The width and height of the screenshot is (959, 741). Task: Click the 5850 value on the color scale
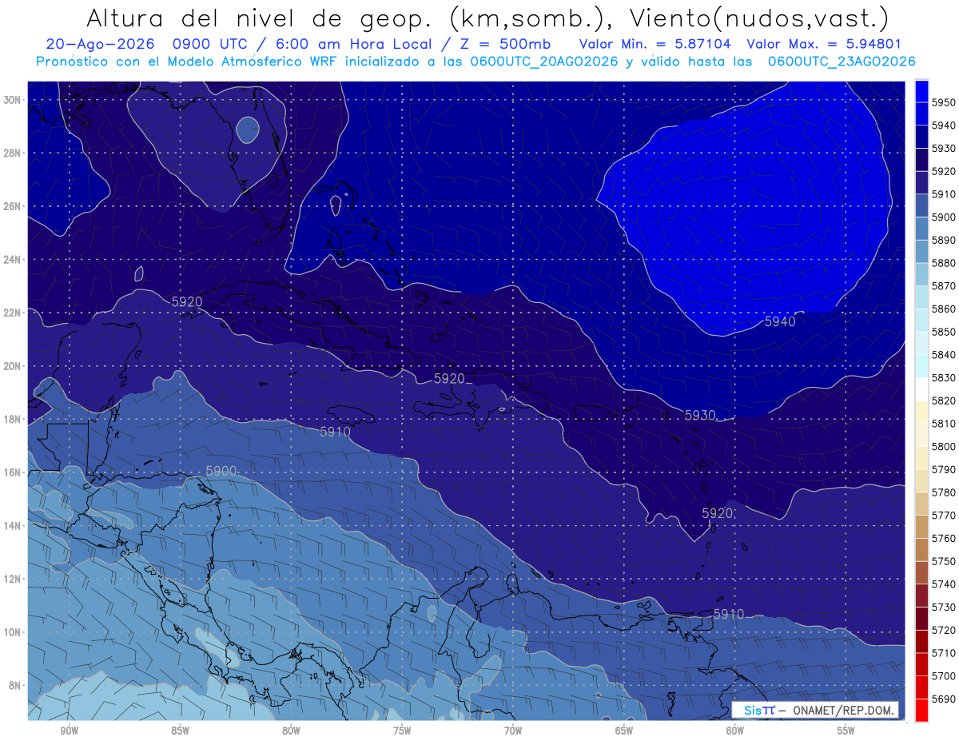coord(943,332)
